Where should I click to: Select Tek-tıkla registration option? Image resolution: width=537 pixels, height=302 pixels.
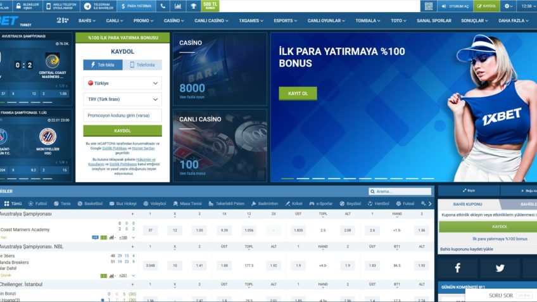103,65
